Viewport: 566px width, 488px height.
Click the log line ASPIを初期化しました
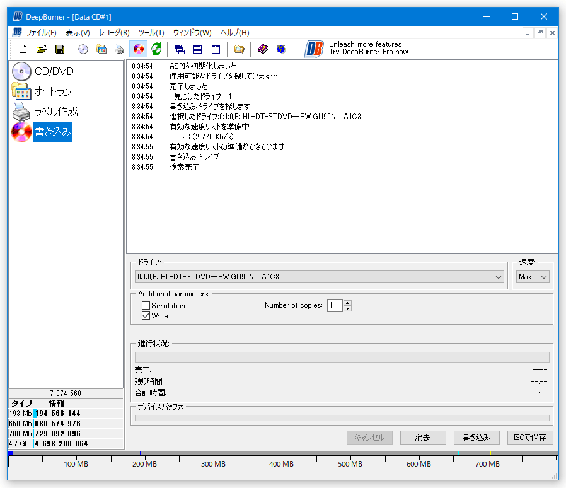[x=202, y=66]
